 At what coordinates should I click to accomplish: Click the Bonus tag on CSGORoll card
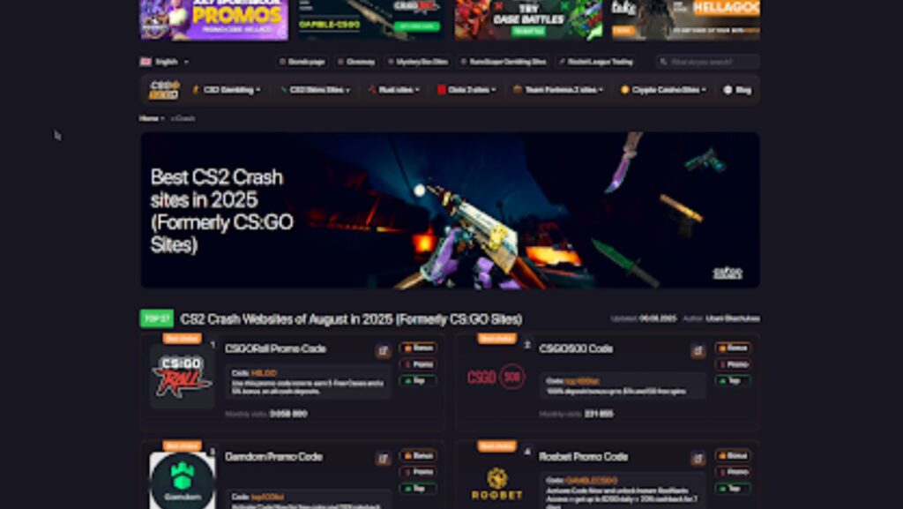(418, 348)
